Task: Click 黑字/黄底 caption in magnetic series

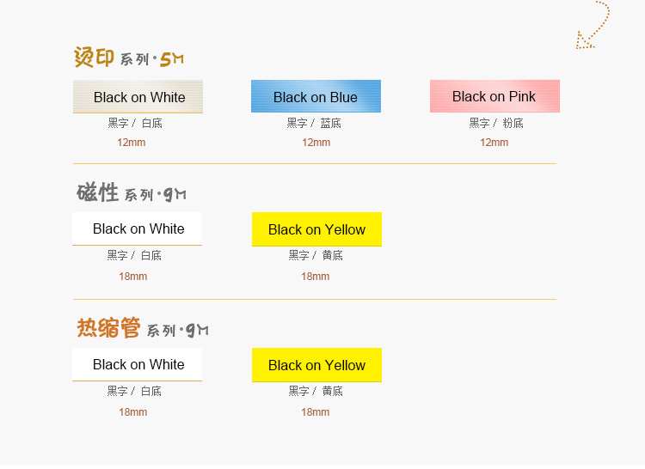Action: pyautogui.click(x=316, y=255)
